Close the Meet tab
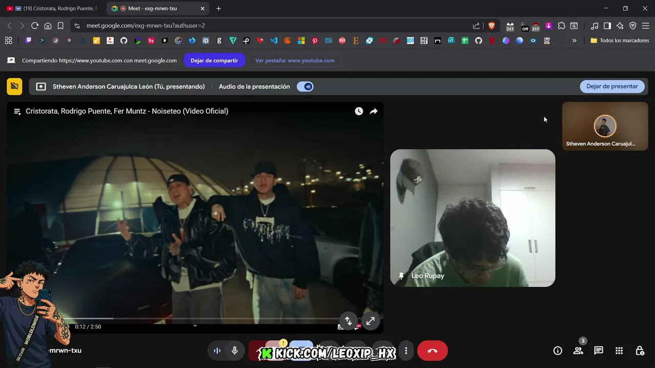This screenshot has width=655, height=368. point(202,9)
